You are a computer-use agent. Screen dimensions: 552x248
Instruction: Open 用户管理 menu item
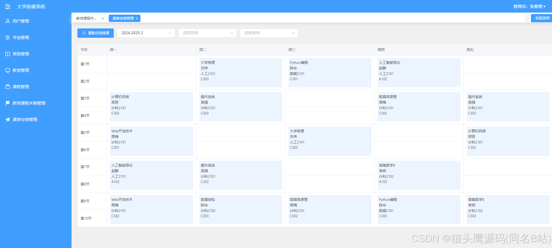pyautogui.click(x=36, y=21)
